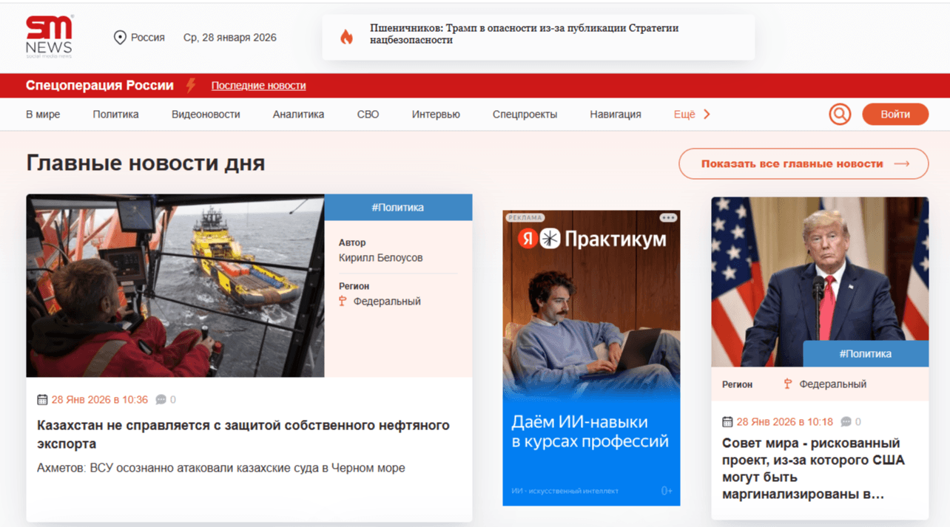Open the СВО menu item
The height and width of the screenshot is (527, 950).
click(x=368, y=114)
